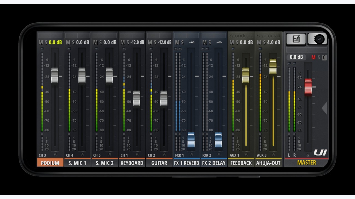
Task: Solo the KEYBOARD channel
Action: point(128,43)
